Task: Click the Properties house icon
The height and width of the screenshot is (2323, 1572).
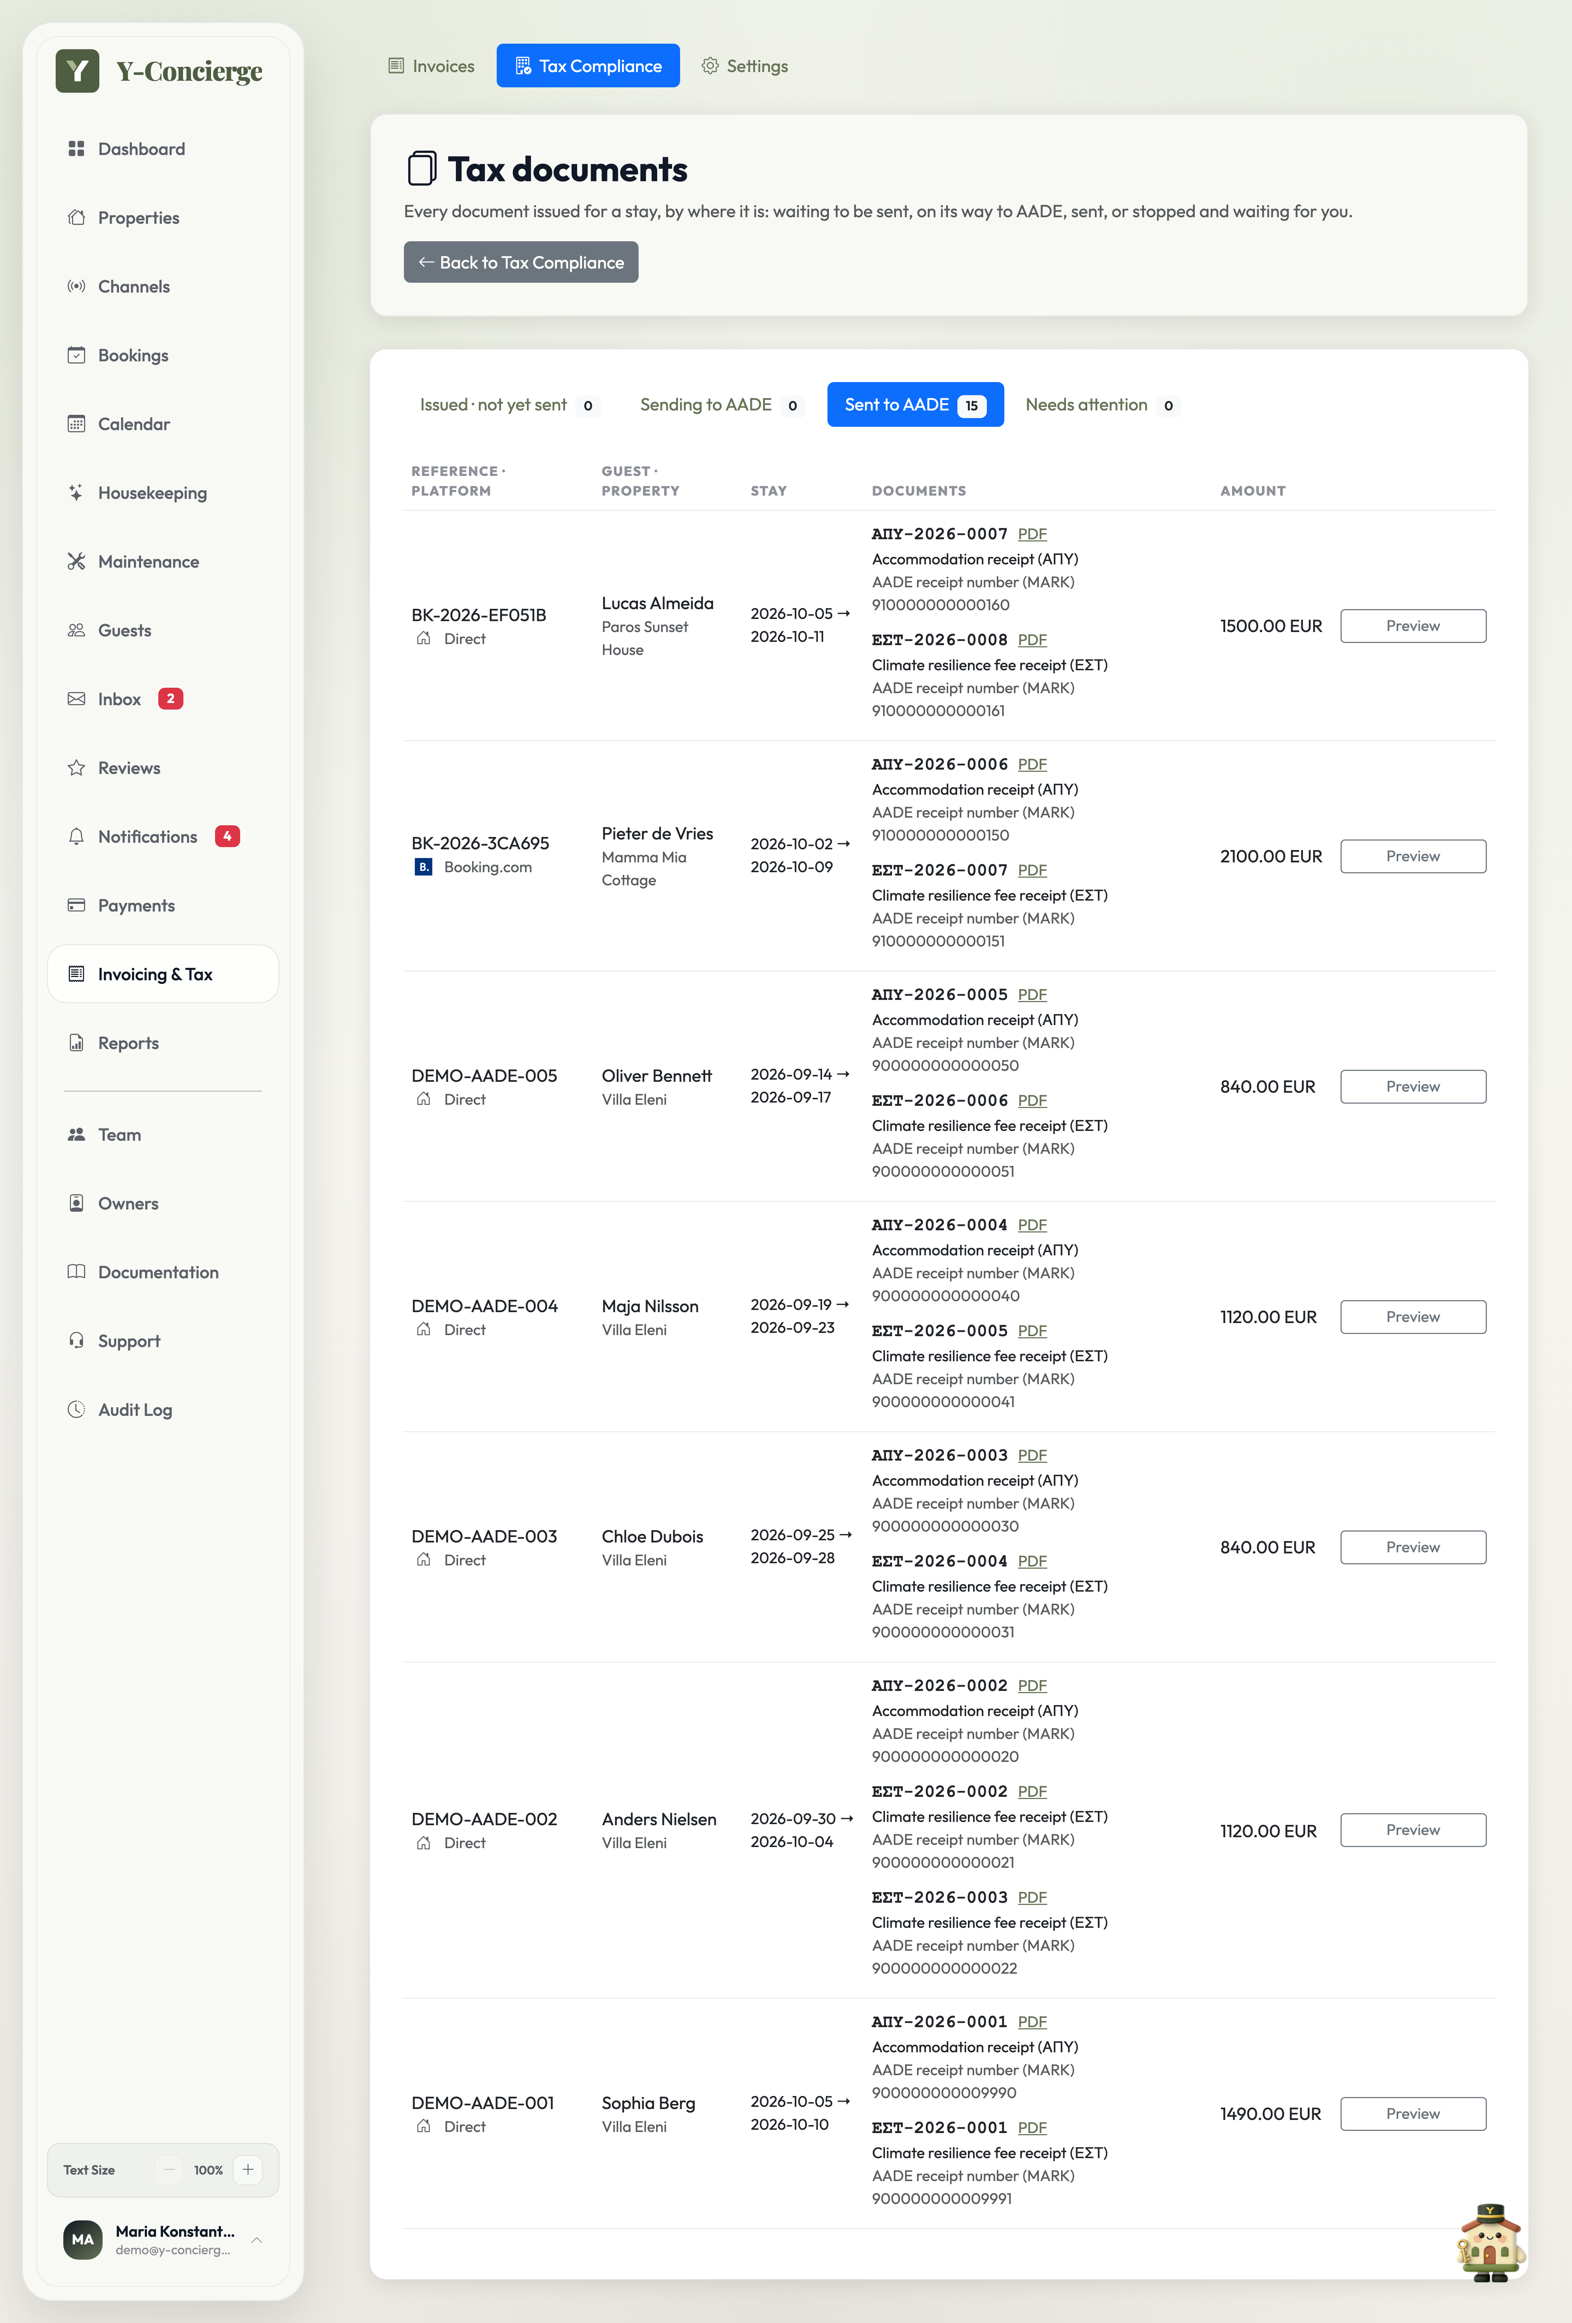Action: coord(76,218)
